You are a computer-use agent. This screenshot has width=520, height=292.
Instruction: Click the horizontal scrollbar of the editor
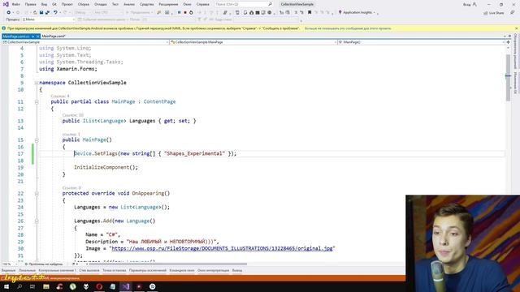click(x=167, y=264)
